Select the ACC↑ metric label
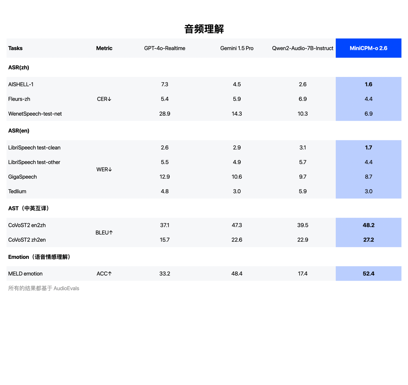The height and width of the screenshot is (385, 408). [104, 274]
